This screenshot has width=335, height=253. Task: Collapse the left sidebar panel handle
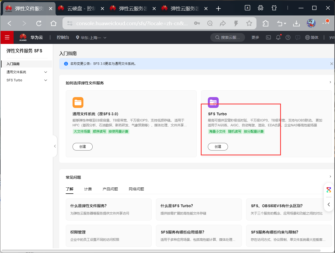click(55, 146)
